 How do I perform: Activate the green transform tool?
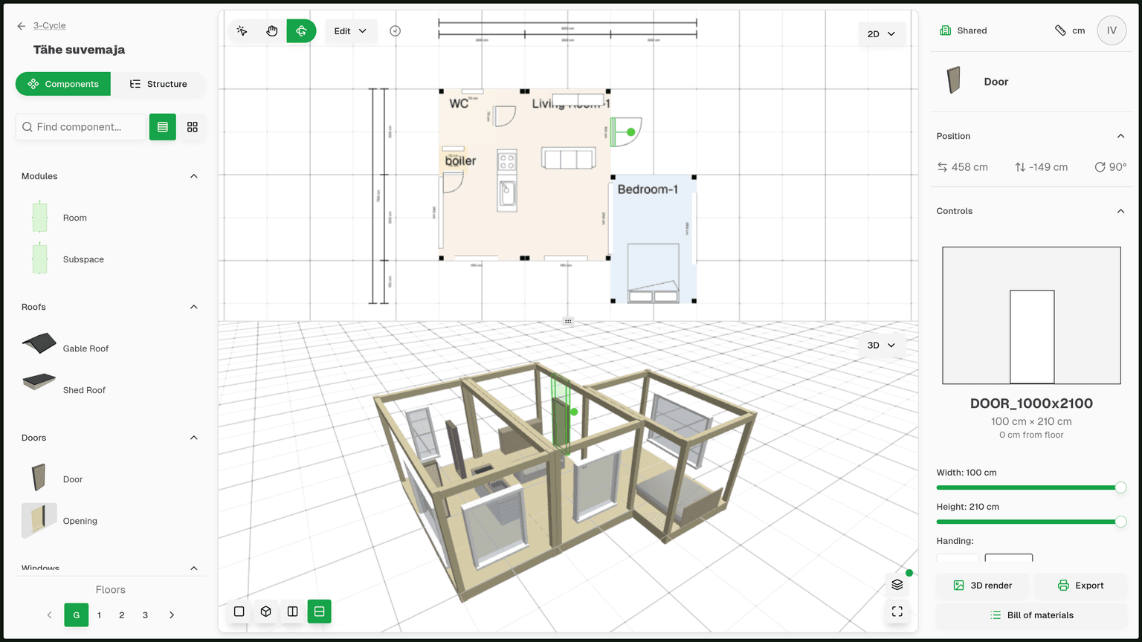pyautogui.click(x=301, y=30)
